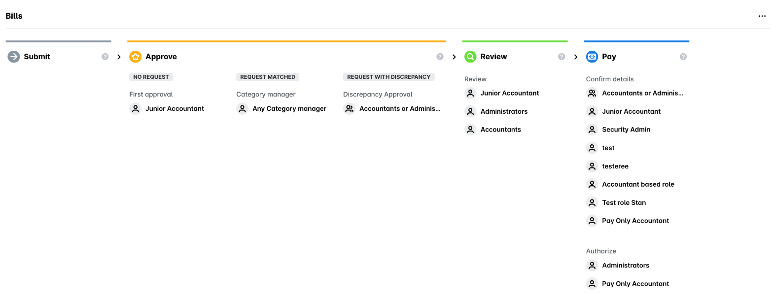773x299 pixels.
Task: Open the Discrepancy Approval stage label
Action: click(378, 94)
